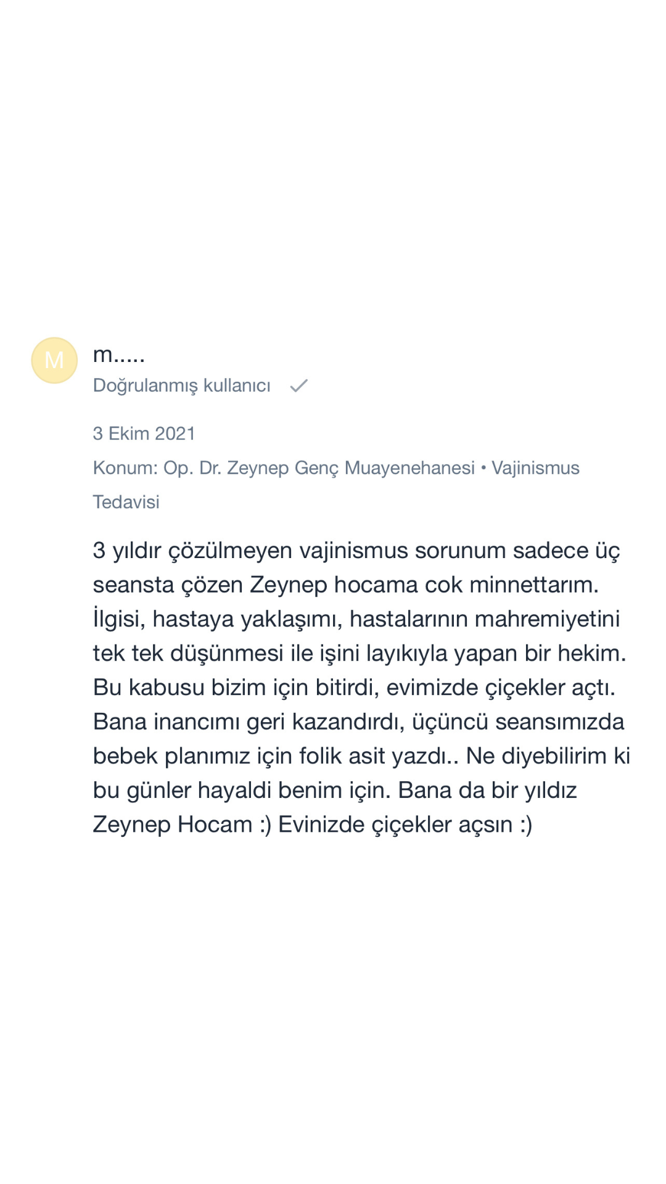Click the line "Bana inancımı geri kazandırdı"
The height and width of the screenshot is (1184, 666).
358,721
